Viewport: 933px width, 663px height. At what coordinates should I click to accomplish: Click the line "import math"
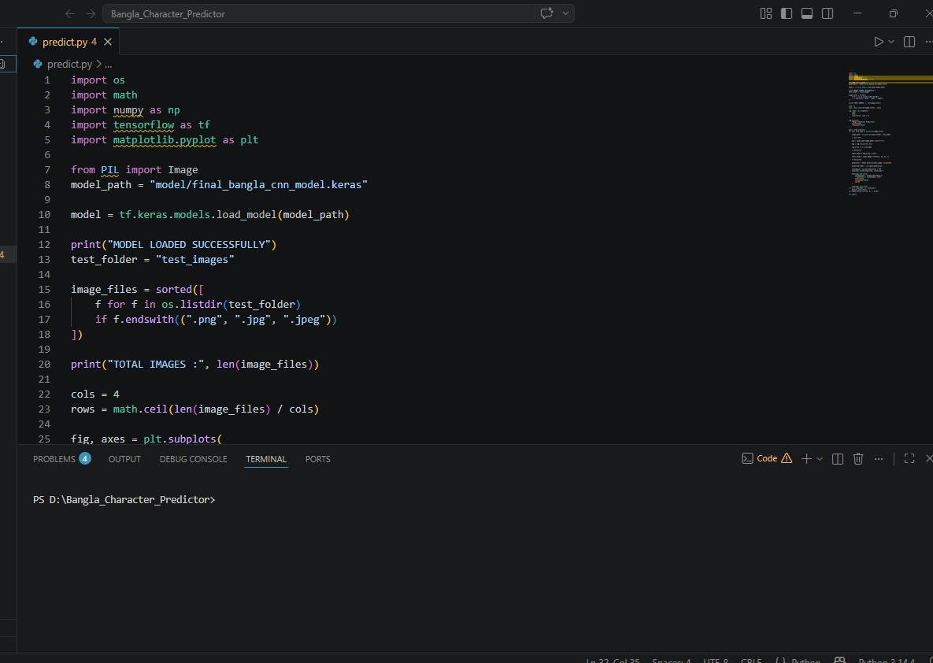pos(104,94)
